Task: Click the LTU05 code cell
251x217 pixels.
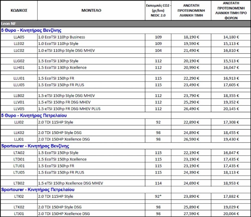Action: (x=19, y=173)
